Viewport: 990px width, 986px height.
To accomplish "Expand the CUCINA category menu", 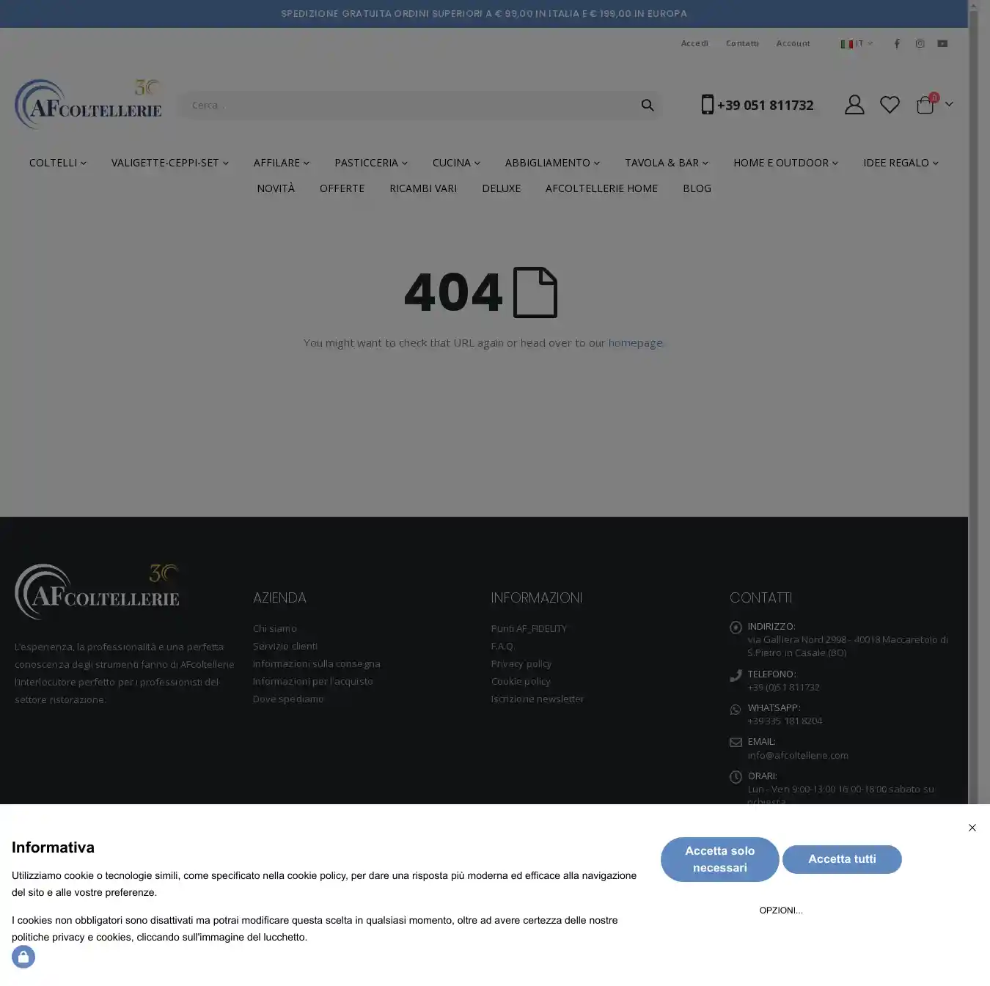I will (455, 163).
